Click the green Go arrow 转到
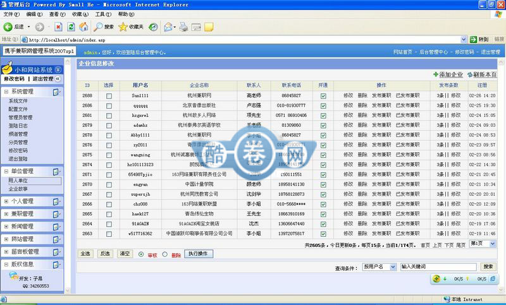The image size is (506, 305). point(473,39)
